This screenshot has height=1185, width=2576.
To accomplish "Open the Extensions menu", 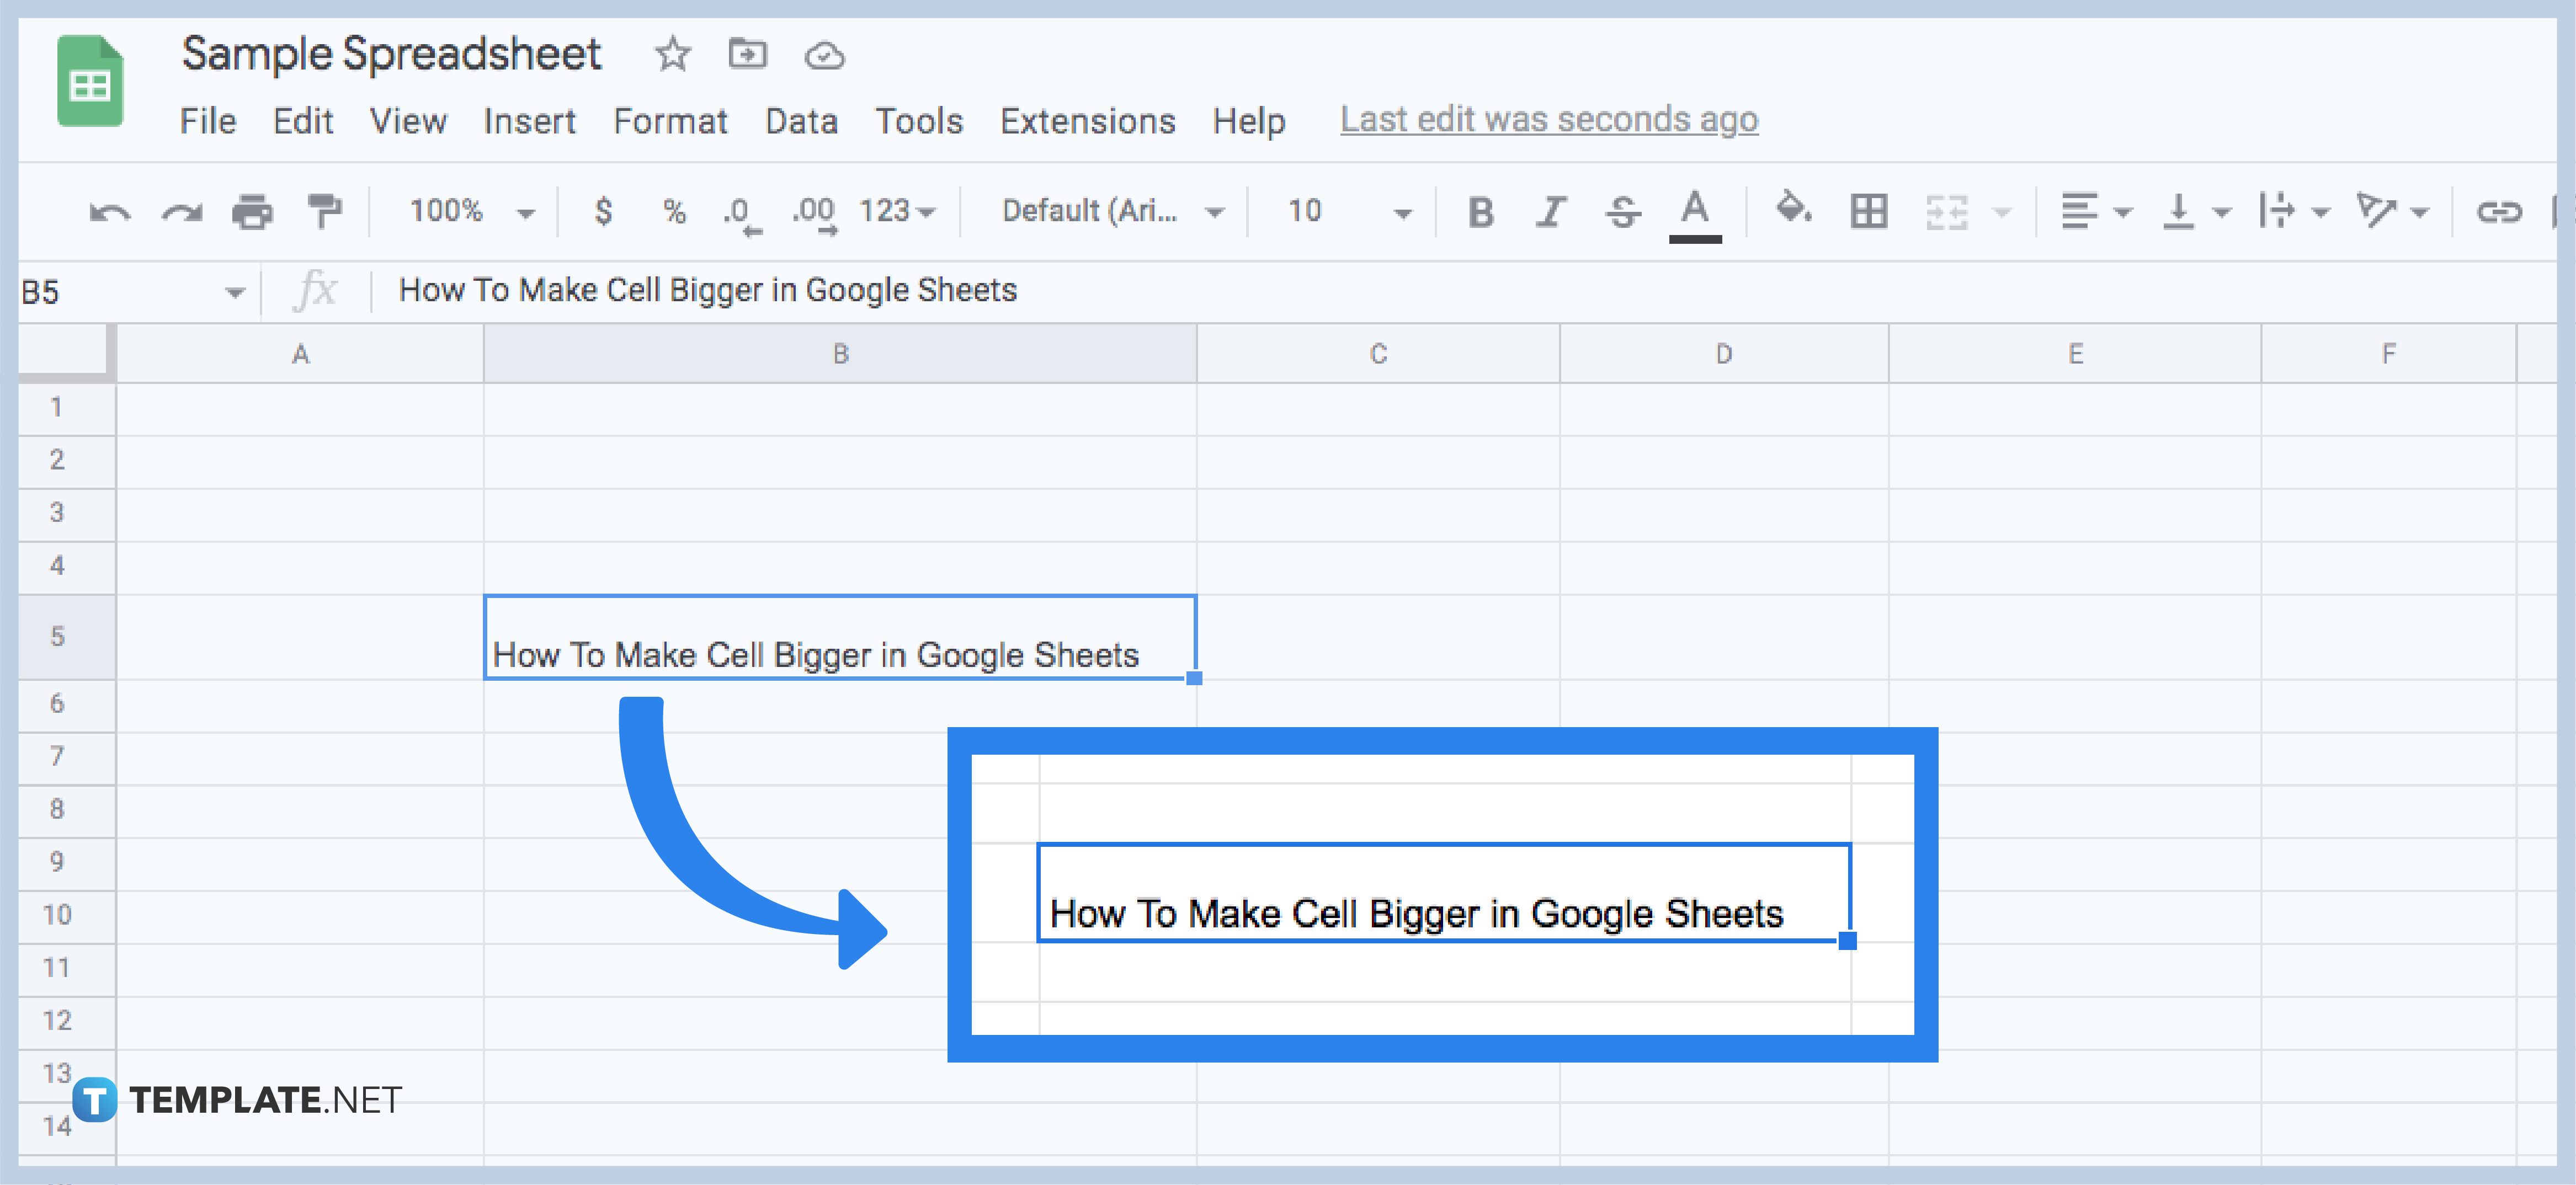I will (1087, 121).
